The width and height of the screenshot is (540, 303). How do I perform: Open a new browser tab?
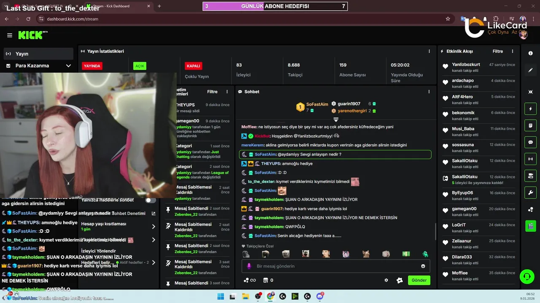click(159, 6)
